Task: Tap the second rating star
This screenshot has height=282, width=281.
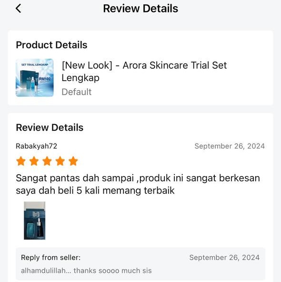Action: pos(34,161)
